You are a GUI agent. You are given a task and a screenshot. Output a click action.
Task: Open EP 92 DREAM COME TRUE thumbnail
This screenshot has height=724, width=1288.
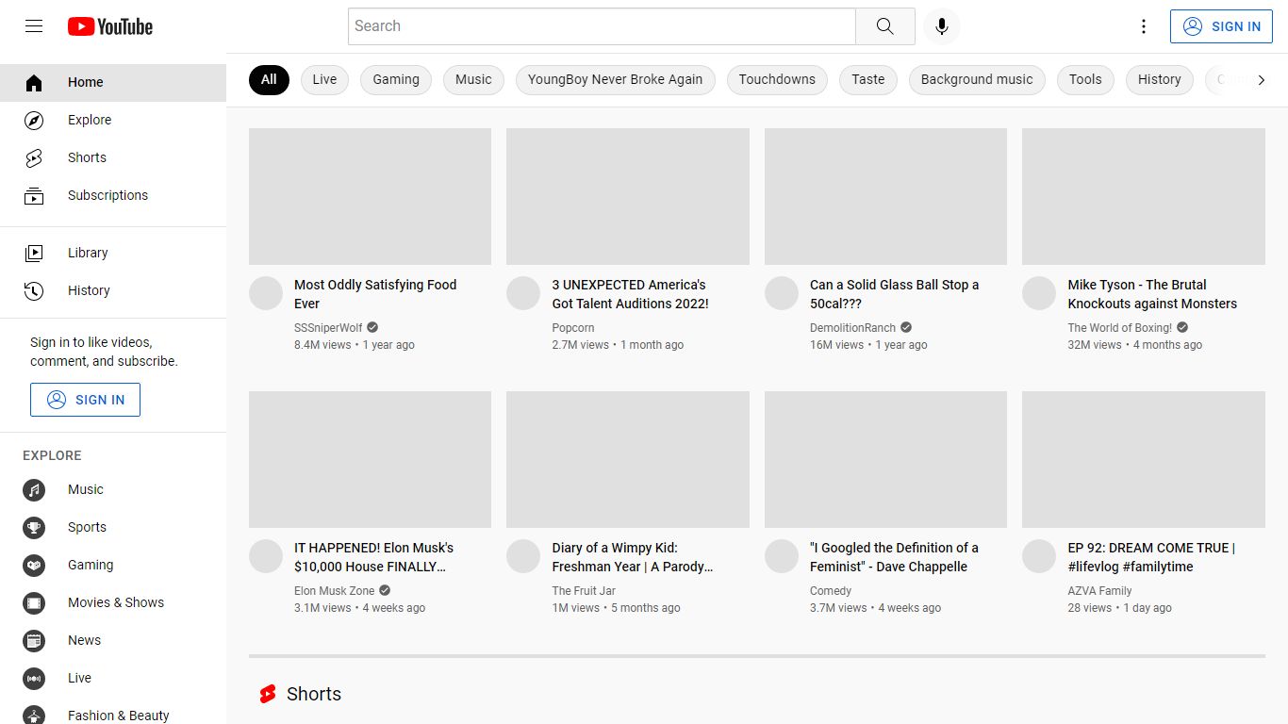point(1144,459)
